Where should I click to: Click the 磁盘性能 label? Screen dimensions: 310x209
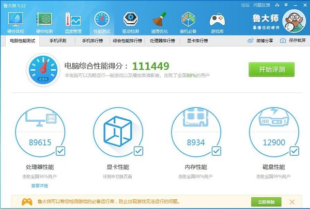point(274,167)
